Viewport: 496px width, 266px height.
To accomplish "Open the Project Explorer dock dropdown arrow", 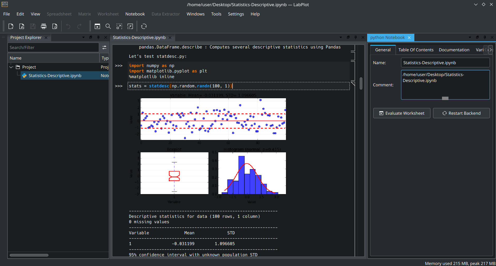I will 83,37.
